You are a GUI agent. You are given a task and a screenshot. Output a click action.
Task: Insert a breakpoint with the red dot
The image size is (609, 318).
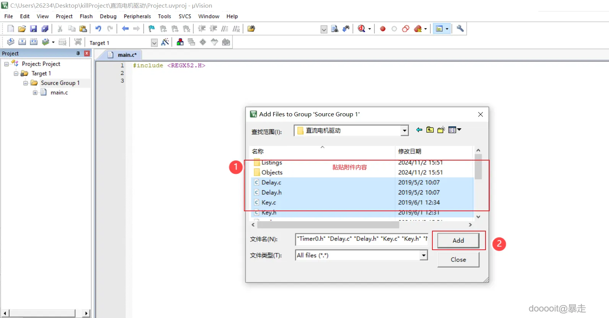tap(383, 29)
